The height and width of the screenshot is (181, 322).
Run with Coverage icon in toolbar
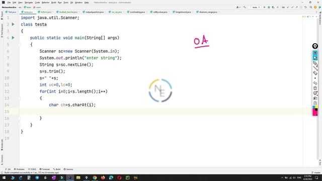pyautogui.click(x=273, y=7)
